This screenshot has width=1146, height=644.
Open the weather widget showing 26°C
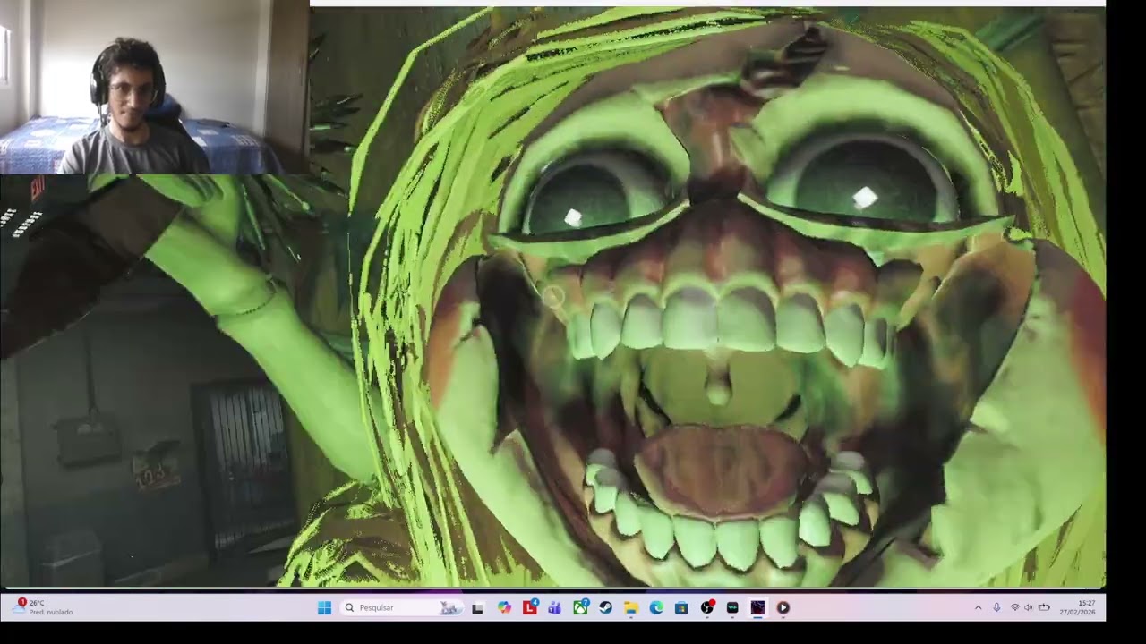[45, 607]
